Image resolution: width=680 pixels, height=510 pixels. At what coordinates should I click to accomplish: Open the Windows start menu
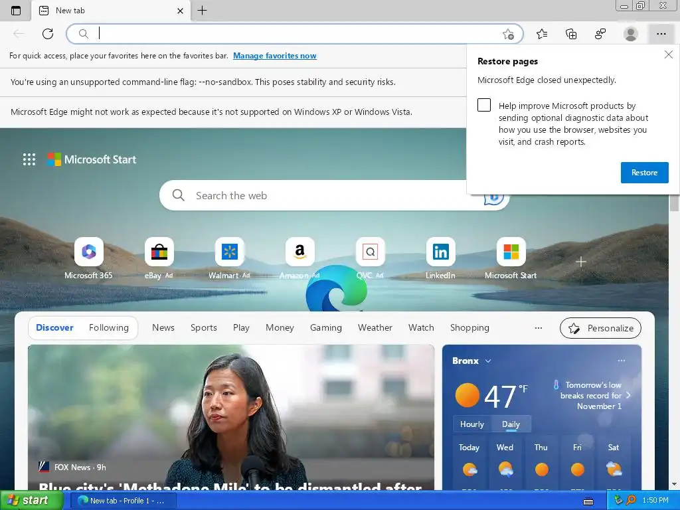(x=32, y=500)
